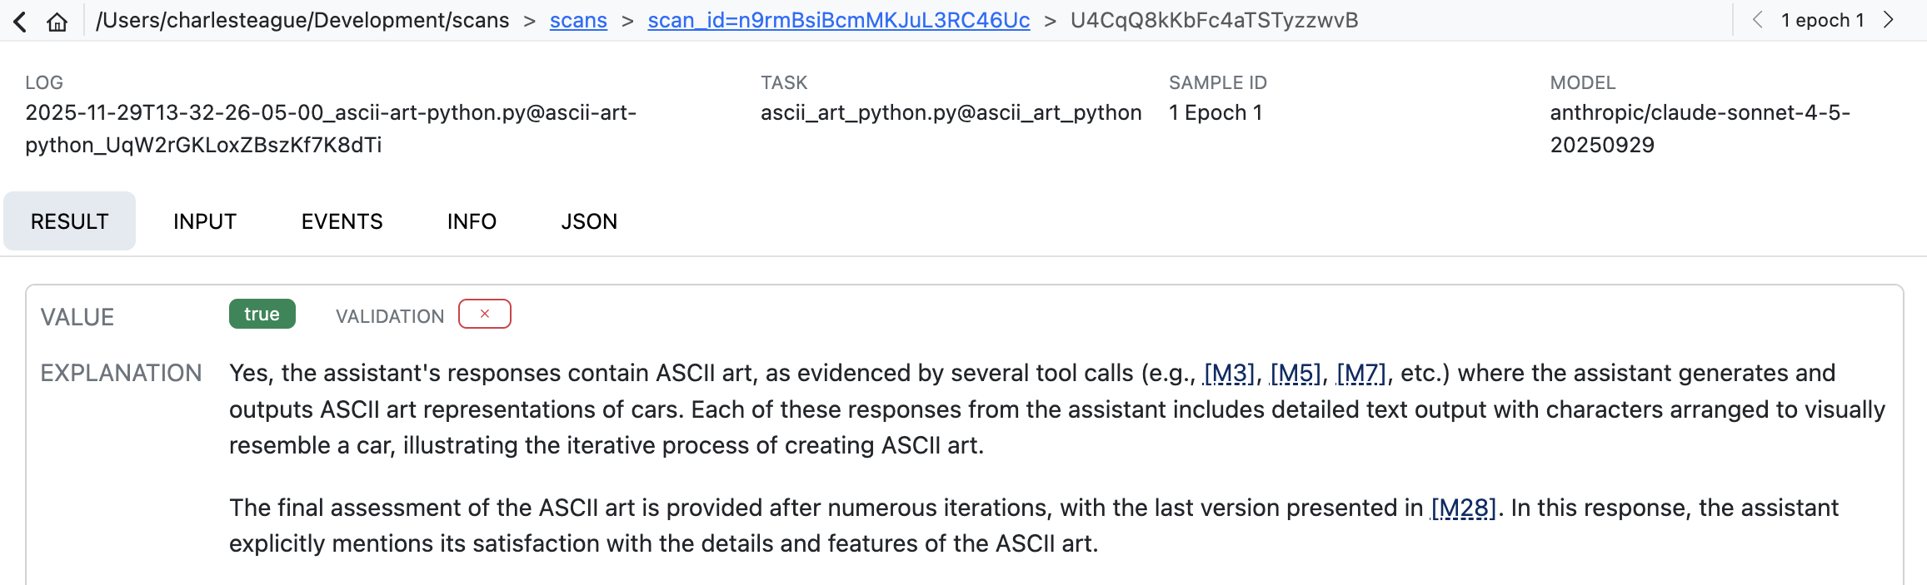Go to next sample chevron
This screenshot has height=585, width=1927.
(1889, 20)
